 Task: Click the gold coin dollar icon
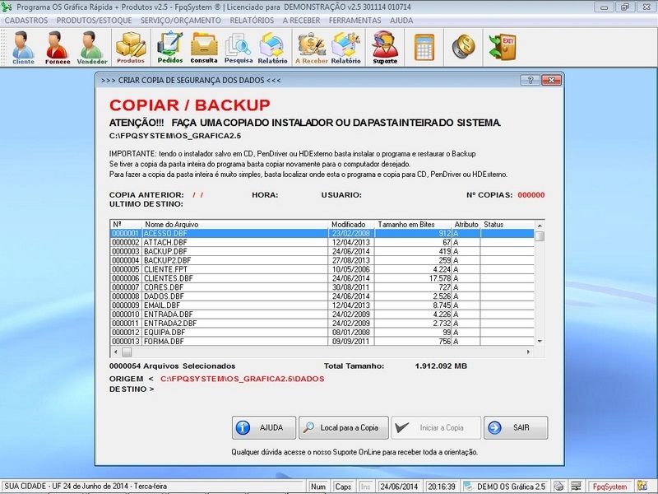464,46
